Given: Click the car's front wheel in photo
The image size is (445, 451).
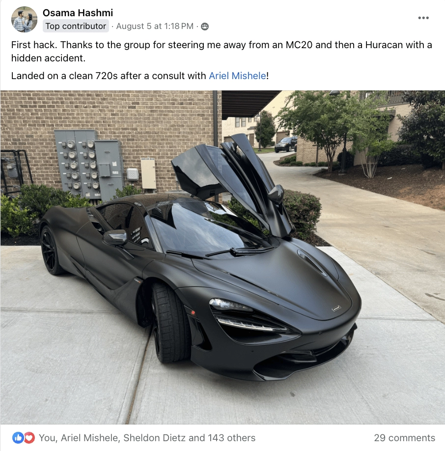Looking at the screenshot, I should point(167,322).
